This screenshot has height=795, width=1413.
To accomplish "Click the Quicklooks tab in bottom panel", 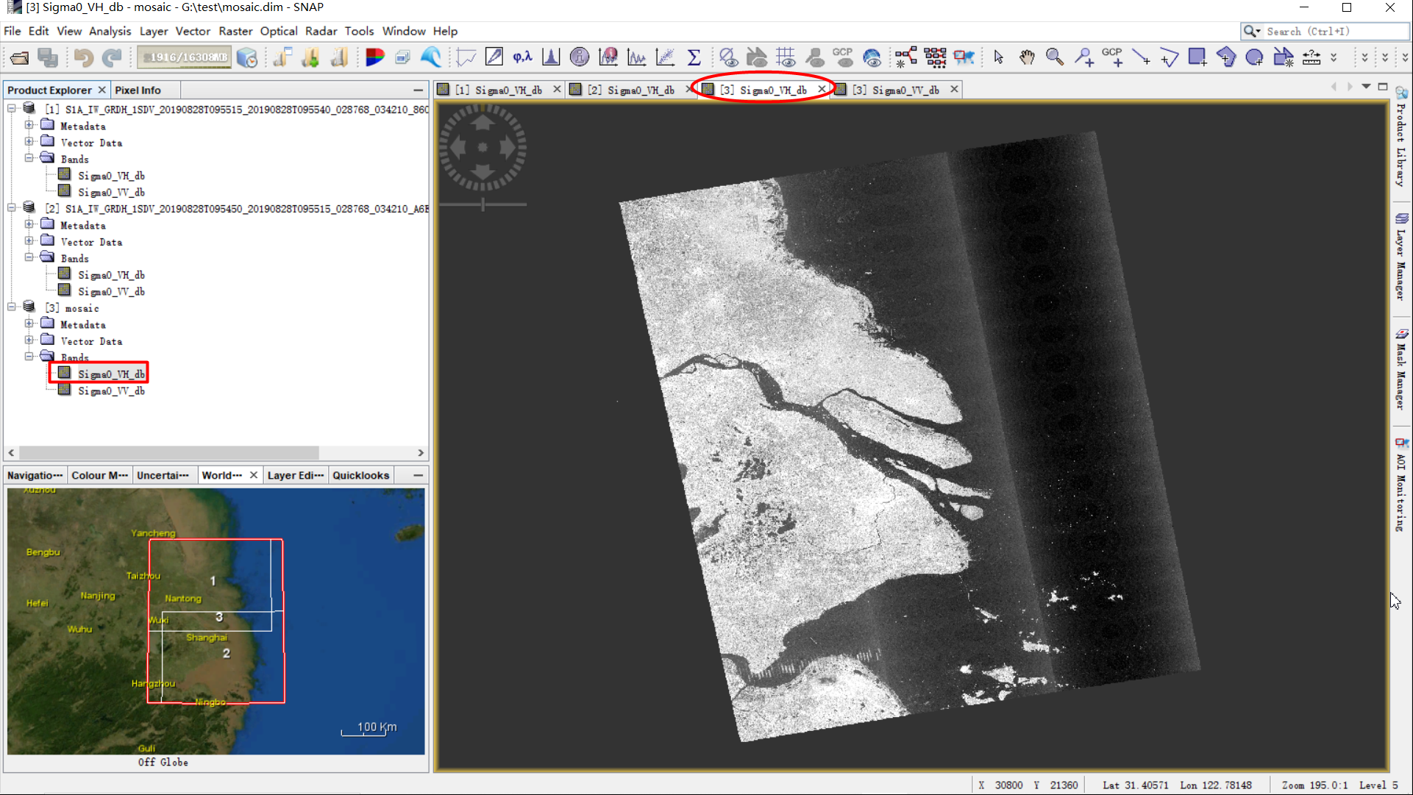I will click(x=360, y=474).
